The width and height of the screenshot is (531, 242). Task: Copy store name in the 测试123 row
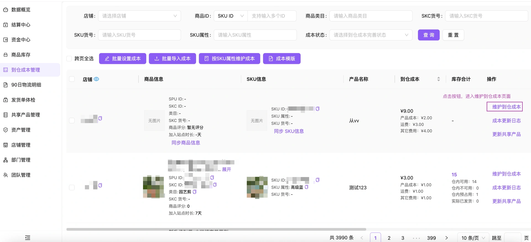pos(100,185)
